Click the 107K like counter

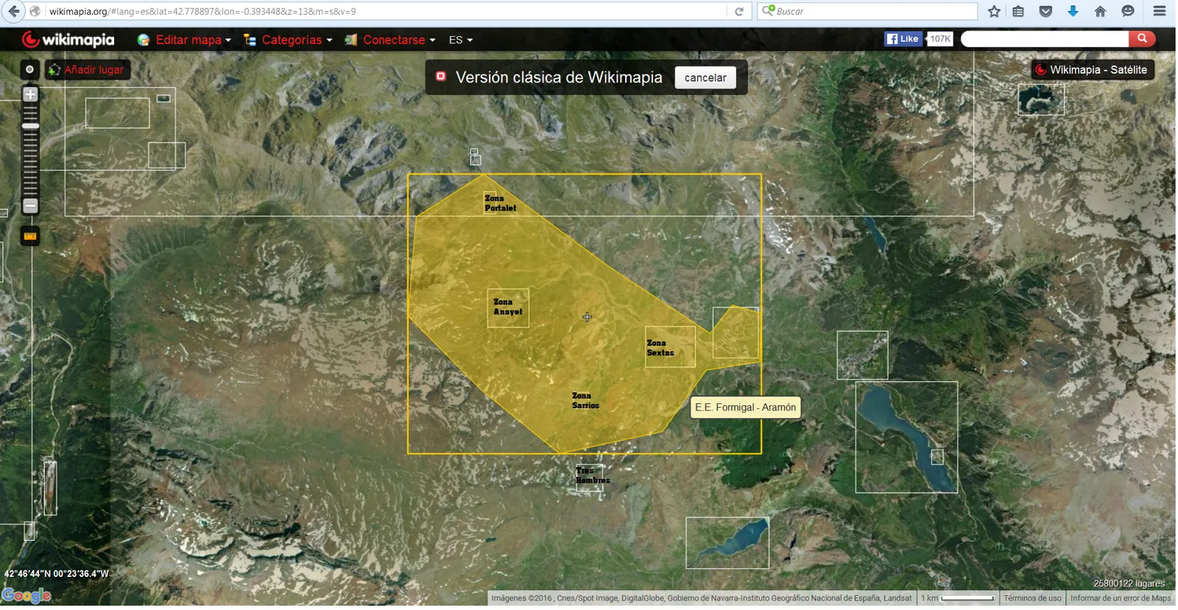pos(940,39)
